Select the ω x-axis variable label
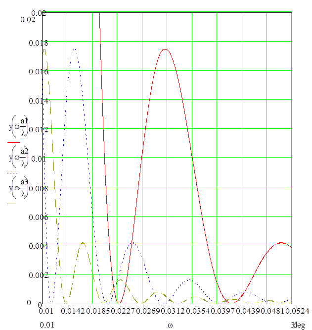Screen dimensions: 312x330 click(x=170, y=326)
